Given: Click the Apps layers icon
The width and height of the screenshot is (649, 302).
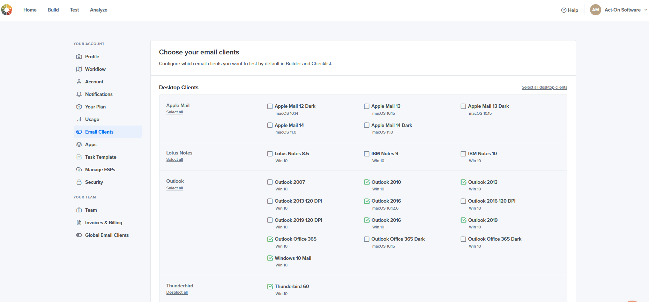Looking at the screenshot, I should [x=79, y=144].
